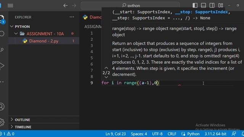The width and height of the screenshot is (244, 137).
Task: Change indentation via Spaces: 4
Action: click(x=139, y=134)
